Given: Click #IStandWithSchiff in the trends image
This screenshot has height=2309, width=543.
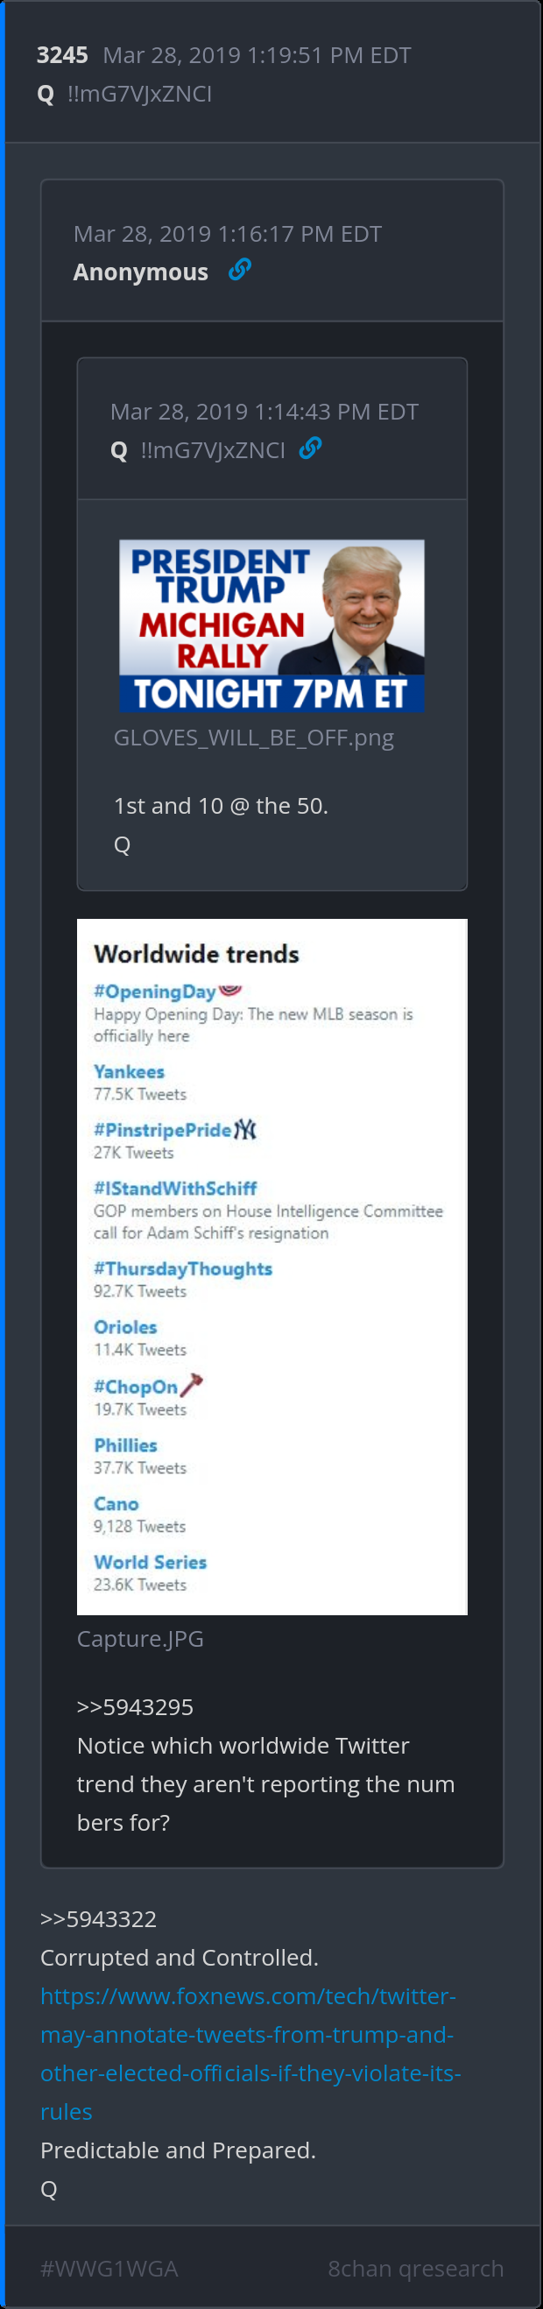Looking at the screenshot, I should (x=176, y=1189).
